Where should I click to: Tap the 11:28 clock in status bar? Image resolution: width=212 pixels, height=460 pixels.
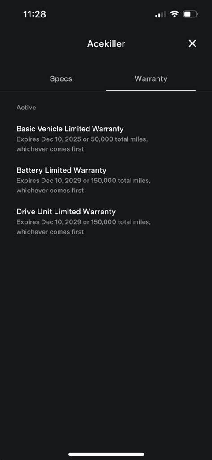(x=34, y=14)
